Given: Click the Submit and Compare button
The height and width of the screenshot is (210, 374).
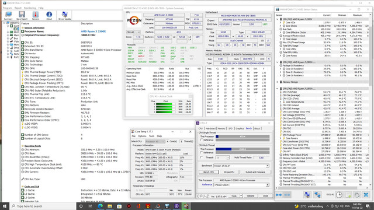Looking at the screenshot, I should [x=255, y=172].
